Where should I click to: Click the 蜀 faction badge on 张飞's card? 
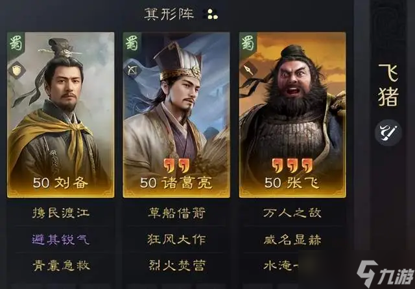click(x=248, y=43)
